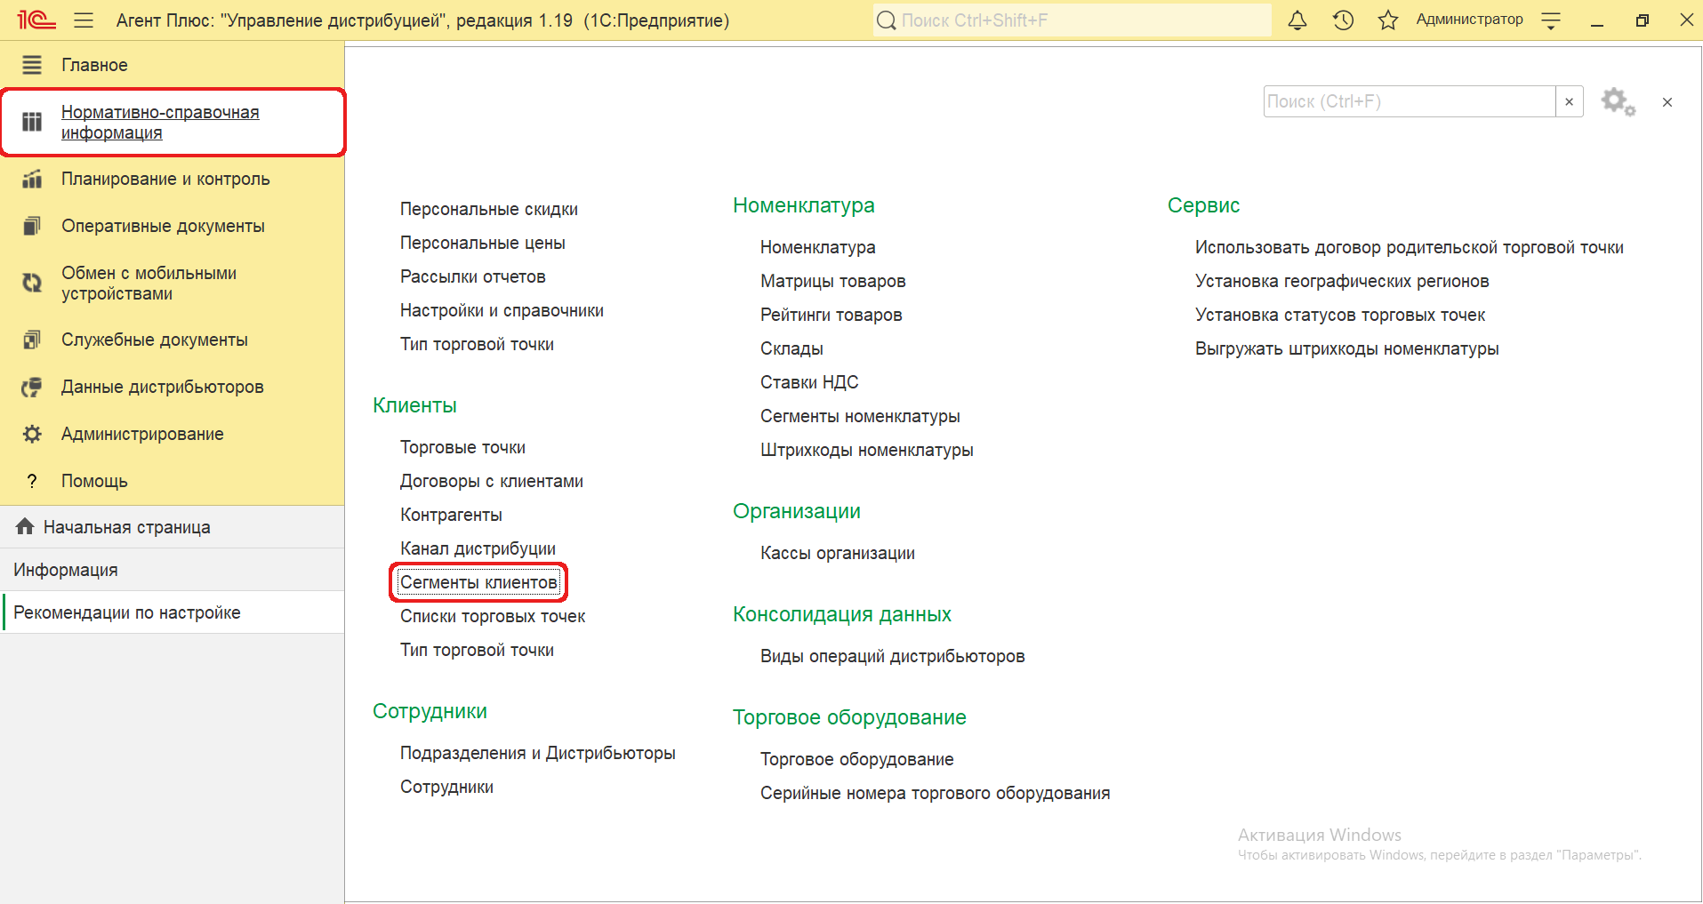1703x904 pixels.
Task: Open Штрихкоды номенклатуры
Action: click(x=867, y=450)
